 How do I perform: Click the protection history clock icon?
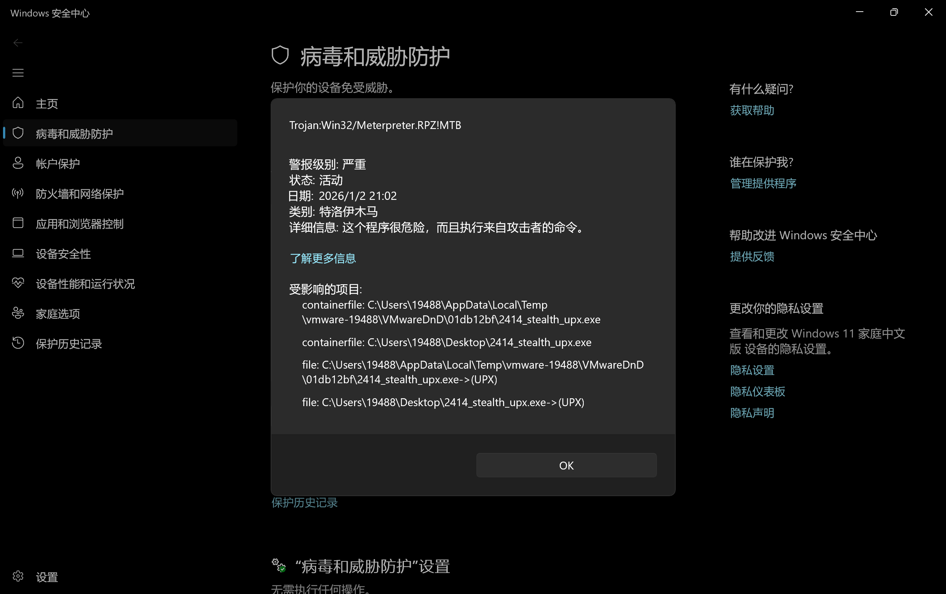coord(18,343)
